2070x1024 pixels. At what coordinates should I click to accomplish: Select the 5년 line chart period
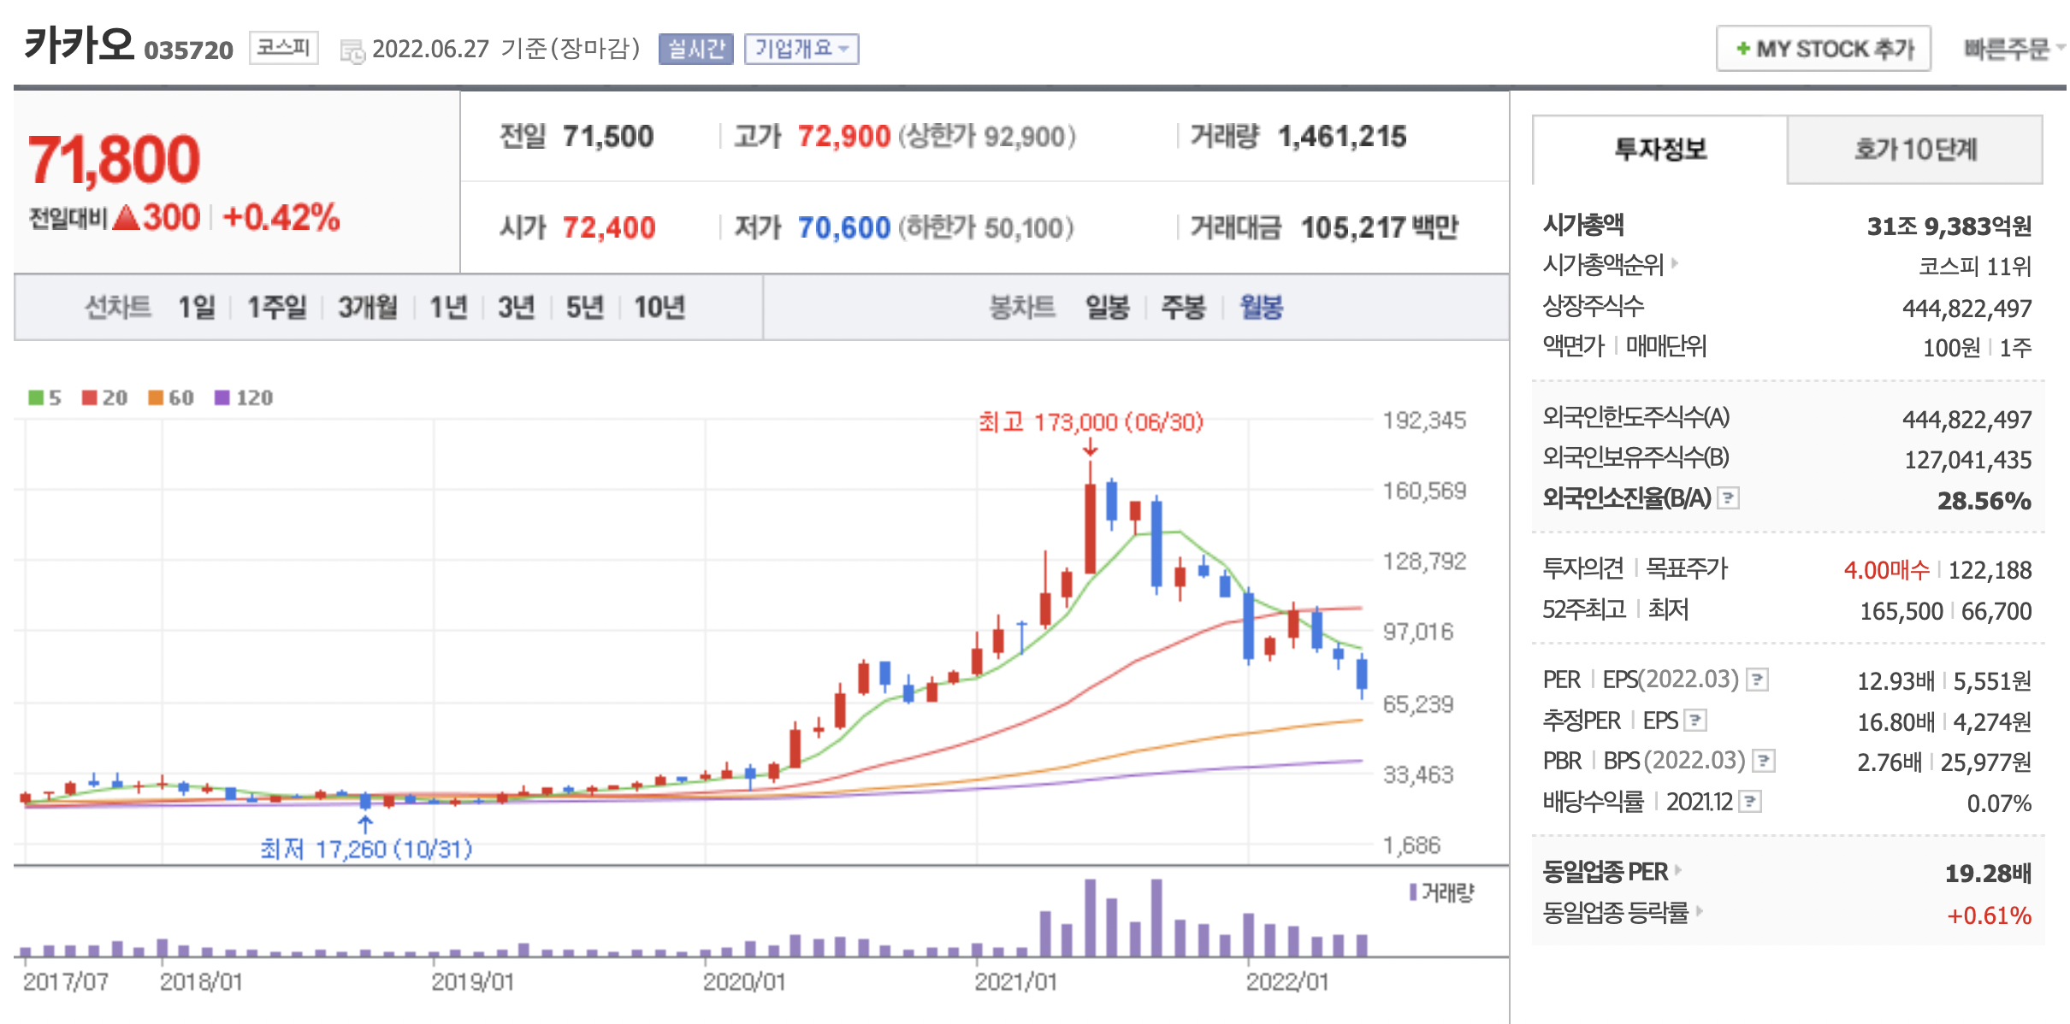tap(585, 307)
